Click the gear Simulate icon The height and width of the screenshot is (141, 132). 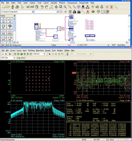[93, 12]
